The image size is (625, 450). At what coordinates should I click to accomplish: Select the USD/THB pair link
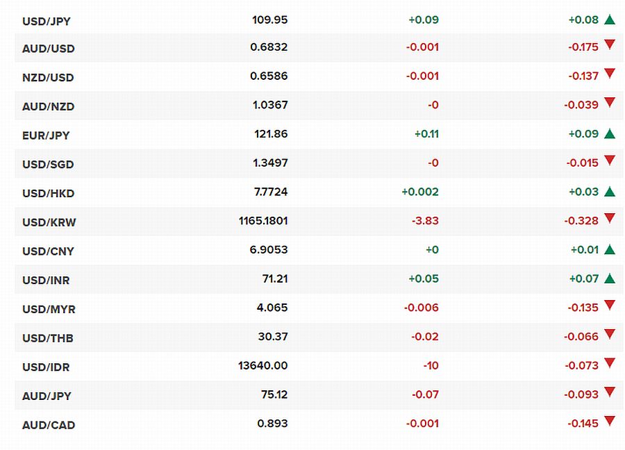[x=48, y=338]
